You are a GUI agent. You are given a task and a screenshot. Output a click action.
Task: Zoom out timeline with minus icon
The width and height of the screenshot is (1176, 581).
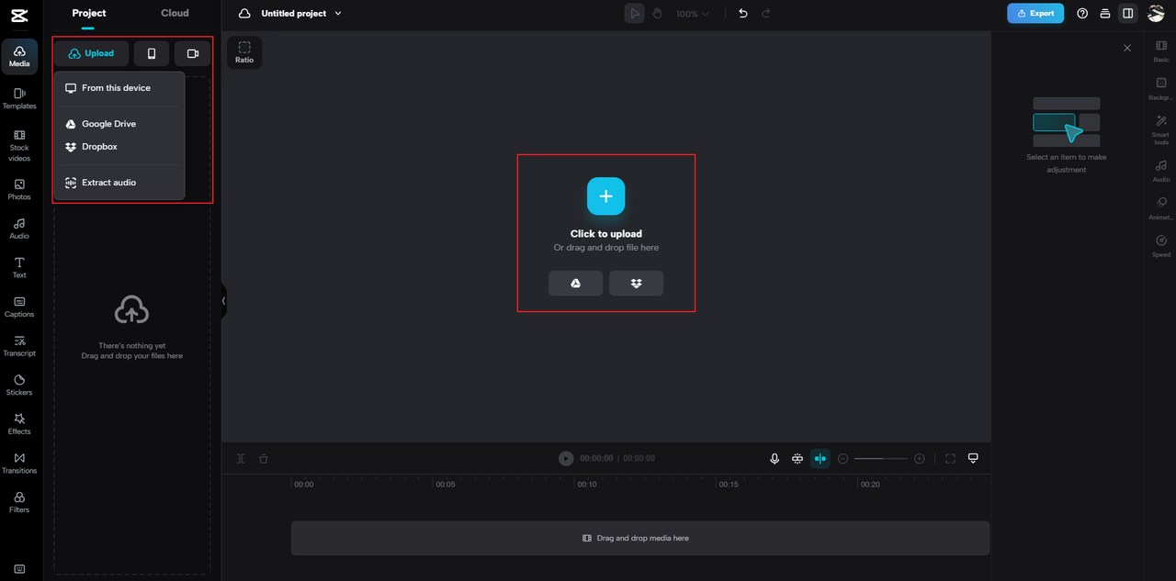click(x=843, y=458)
